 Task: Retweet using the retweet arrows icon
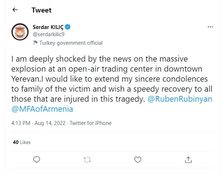click(87, 160)
